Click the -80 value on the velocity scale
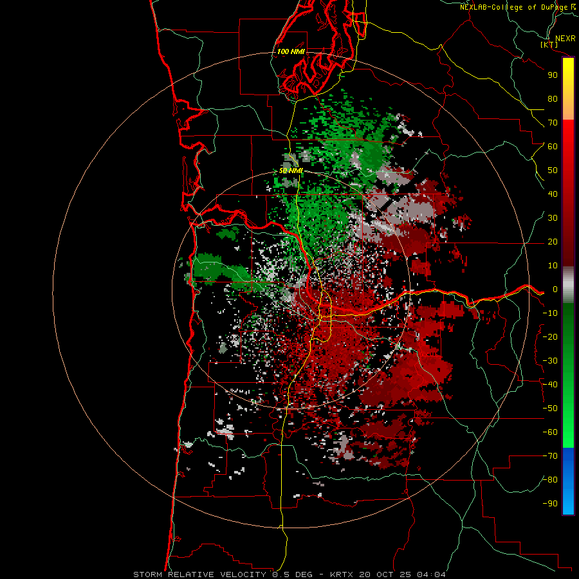Screen dimensions: 579x579 pos(550,480)
